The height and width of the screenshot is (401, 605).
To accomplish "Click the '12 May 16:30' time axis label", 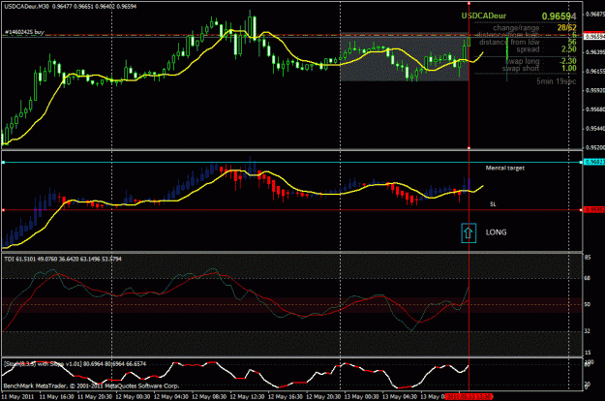I will pyautogui.click(x=286, y=397).
